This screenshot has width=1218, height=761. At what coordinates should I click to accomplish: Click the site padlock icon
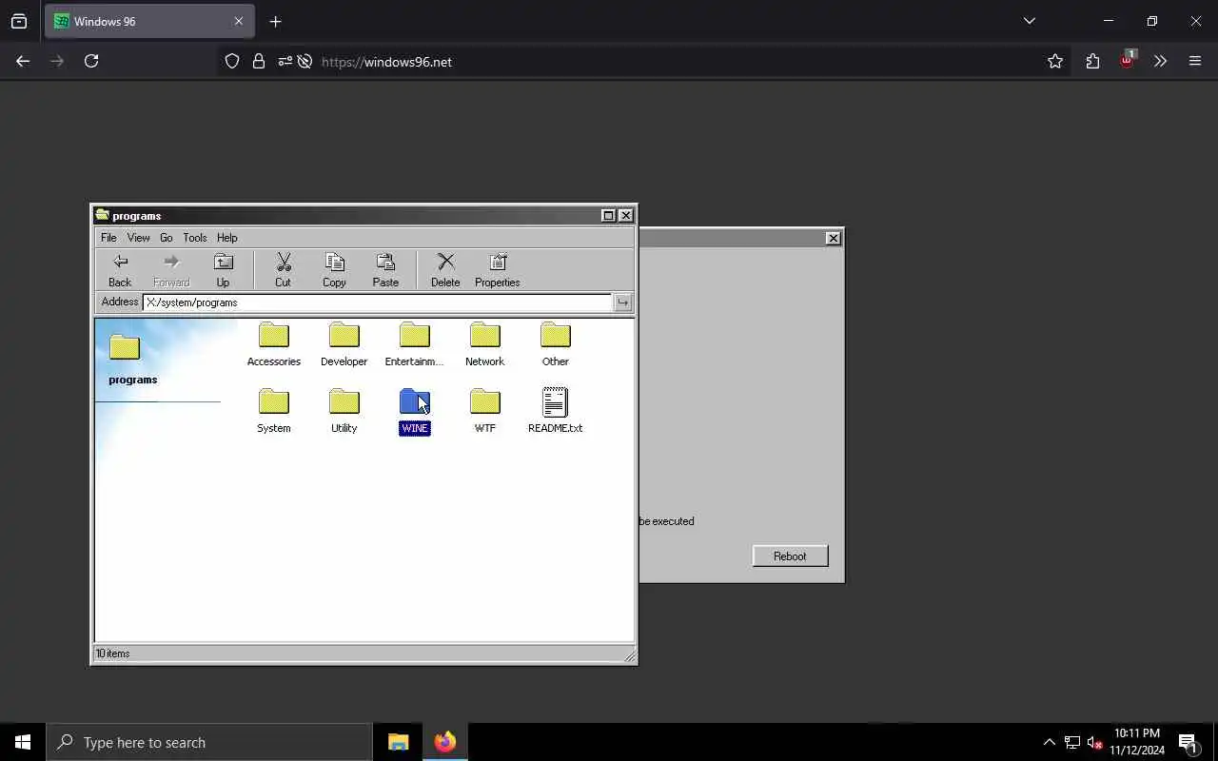(258, 61)
